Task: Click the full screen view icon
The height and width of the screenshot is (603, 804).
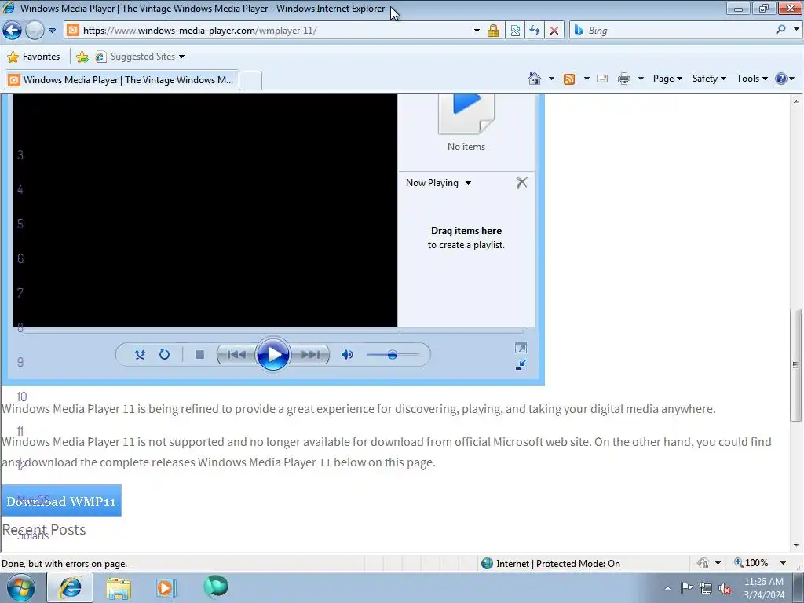Action: tap(521, 348)
